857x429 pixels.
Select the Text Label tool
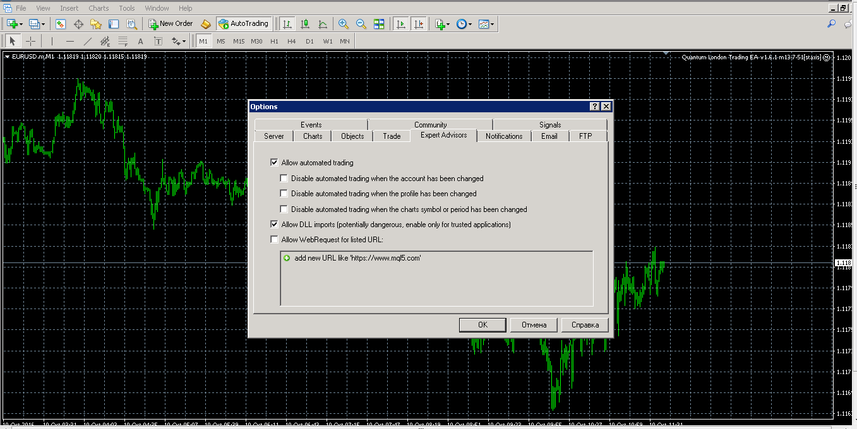158,42
